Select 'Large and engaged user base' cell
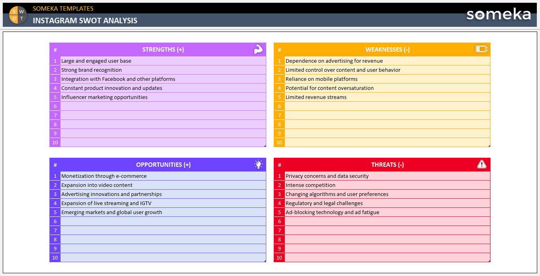The width and height of the screenshot is (540, 276). (163, 61)
